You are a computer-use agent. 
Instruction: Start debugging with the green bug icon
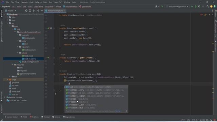(196, 6)
